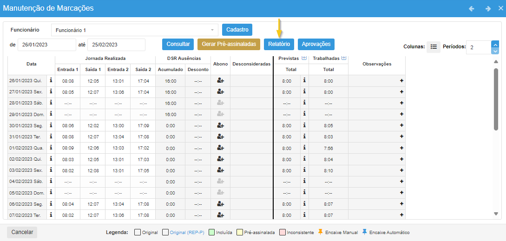Click the Inconsistente legend color box
The width and height of the screenshot is (506, 241).
pyautogui.click(x=282, y=233)
